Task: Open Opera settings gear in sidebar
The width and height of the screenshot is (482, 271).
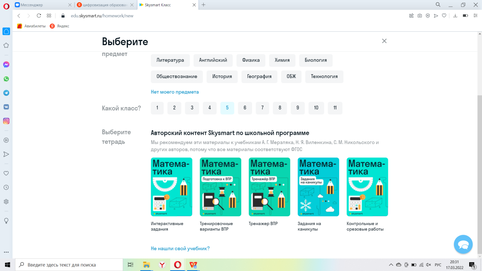Action: (6, 202)
